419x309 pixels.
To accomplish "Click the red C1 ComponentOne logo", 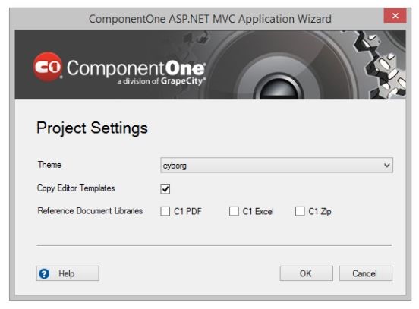I will click(48, 67).
